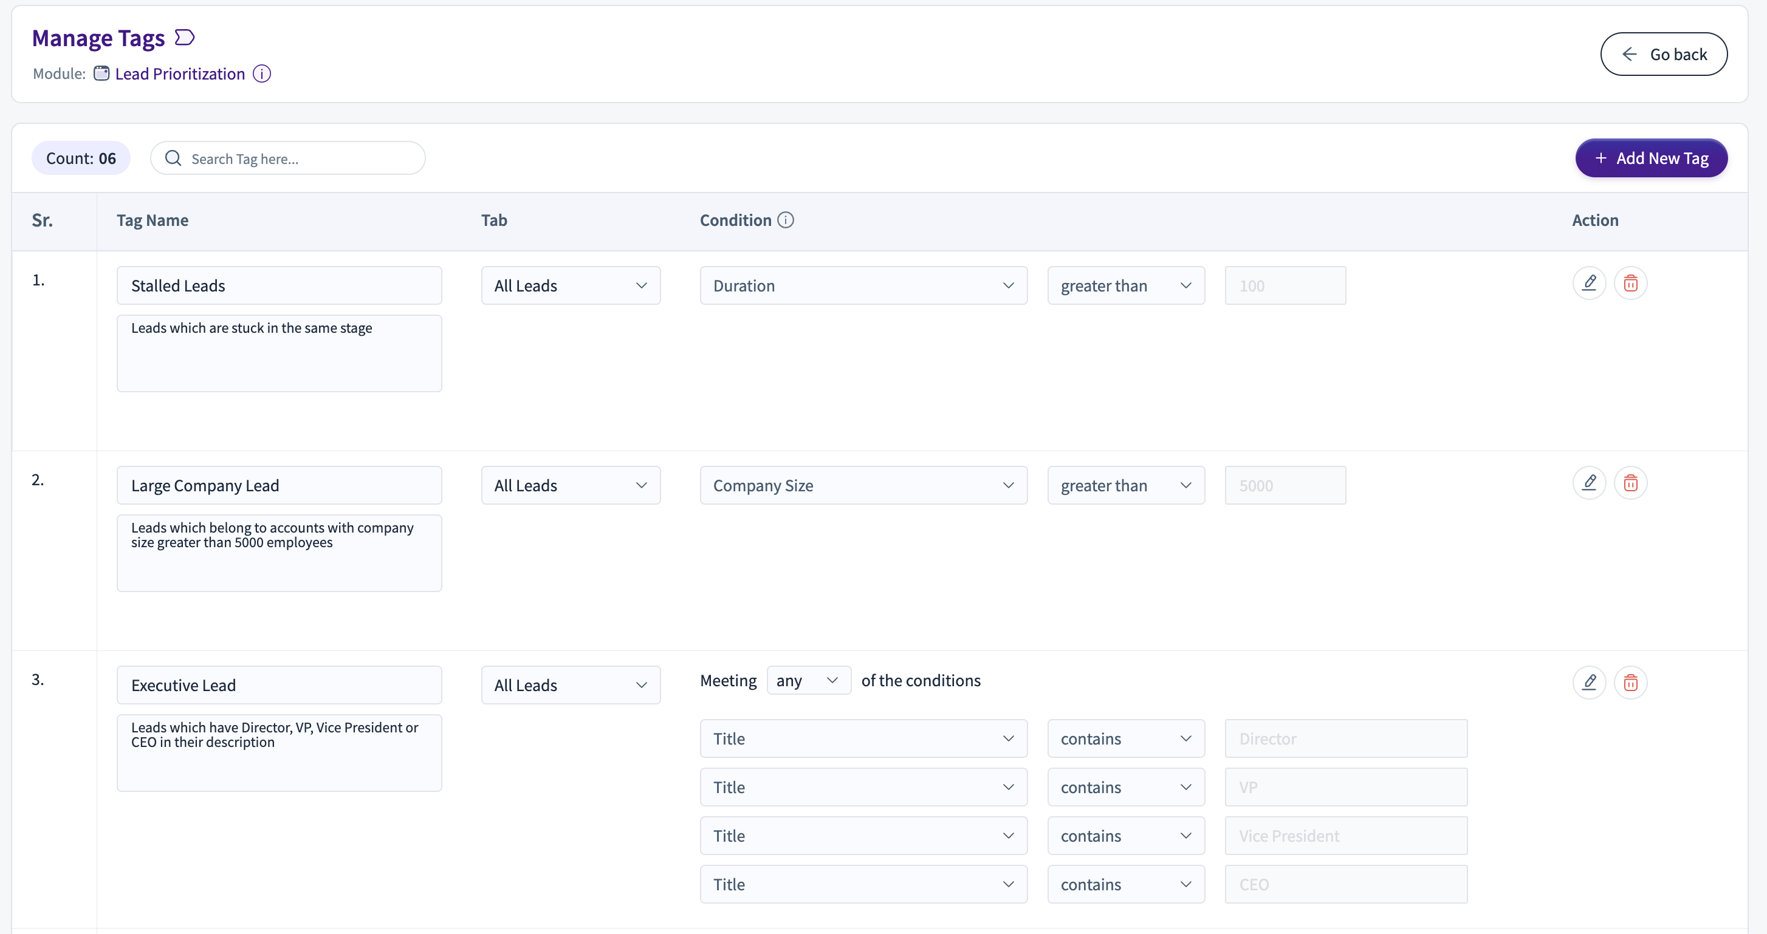The width and height of the screenshot is (1767, 934).
Task: Click the Large Company Lead name field
Action: [x=279, y=485]
